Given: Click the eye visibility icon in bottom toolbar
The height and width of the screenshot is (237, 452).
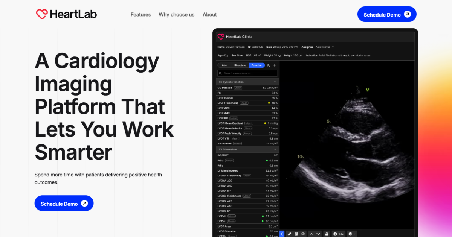Looking at the screenshot, I should pos(302,234).
